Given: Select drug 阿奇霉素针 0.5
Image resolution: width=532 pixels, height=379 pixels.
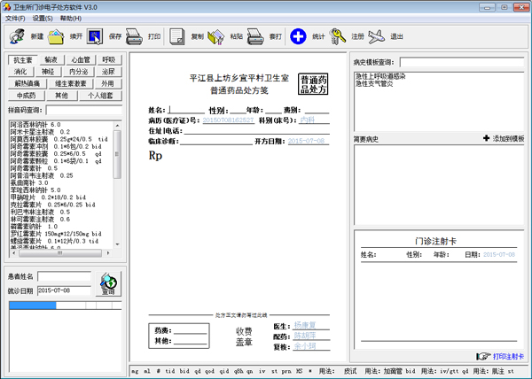Looking at the screenshot, I should pyautogui.click(x=34, y=168).
